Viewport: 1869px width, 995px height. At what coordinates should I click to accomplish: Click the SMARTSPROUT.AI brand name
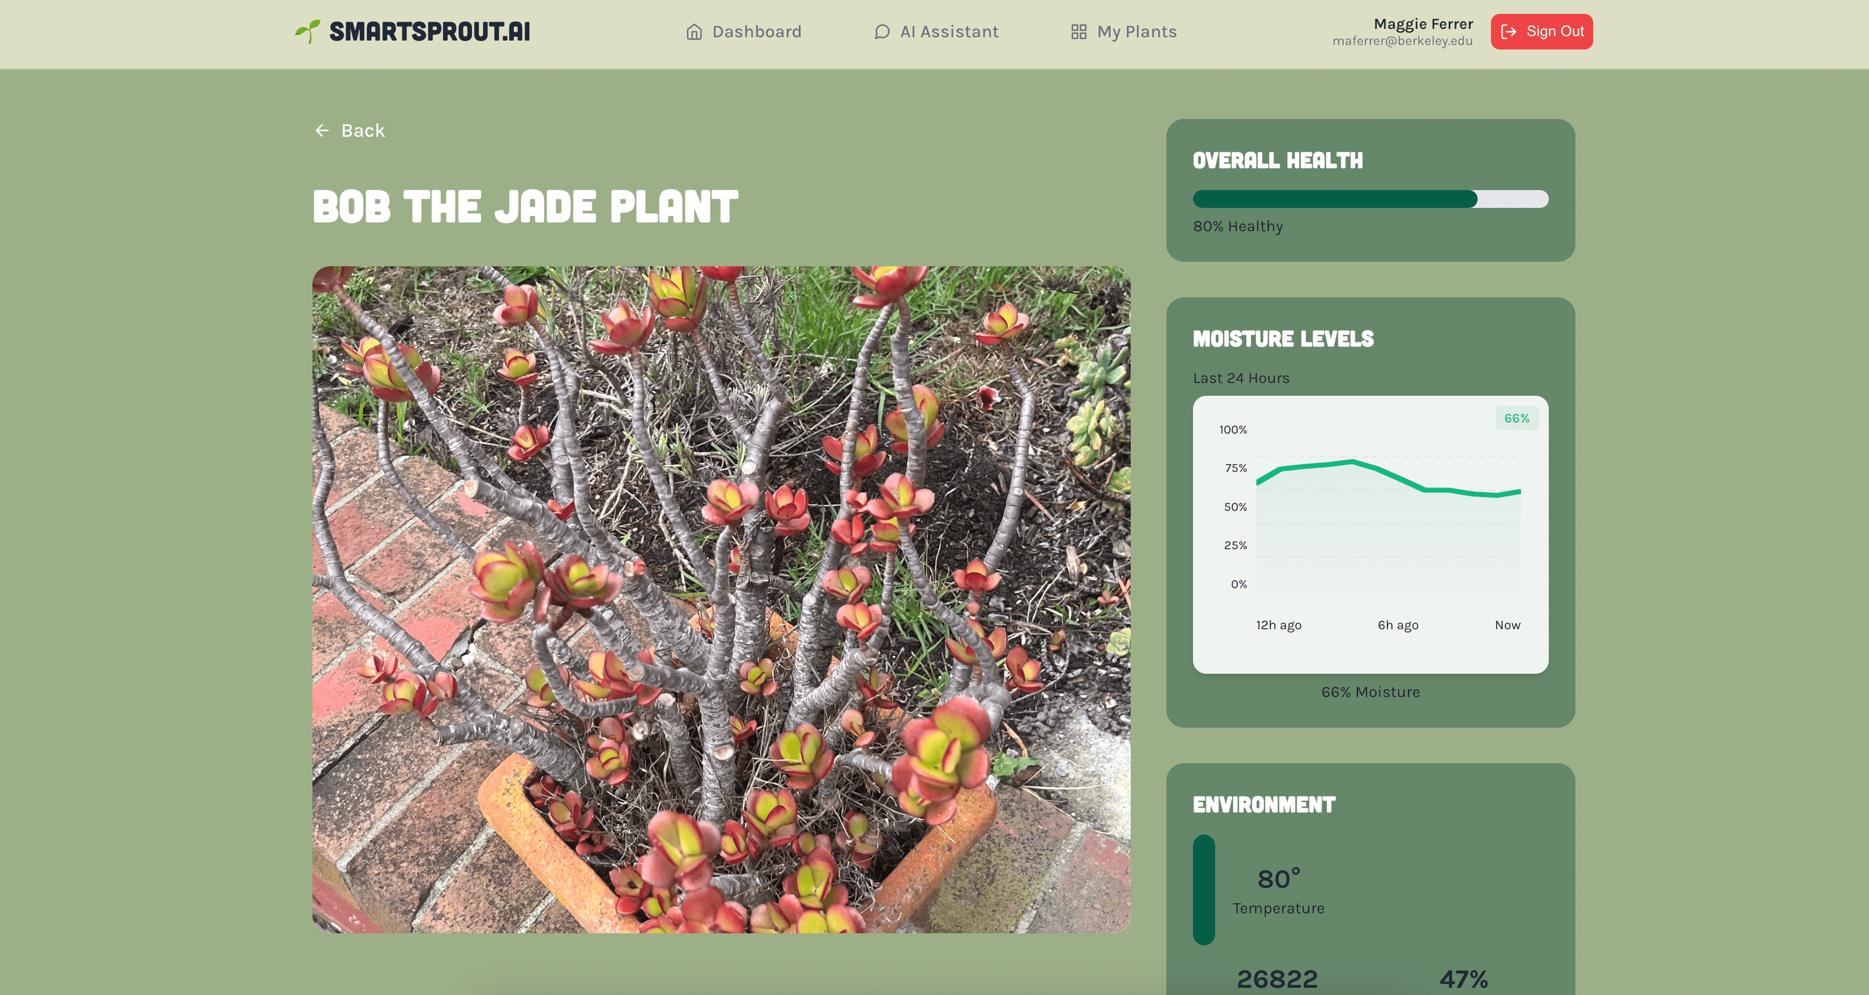pos(430,32)
